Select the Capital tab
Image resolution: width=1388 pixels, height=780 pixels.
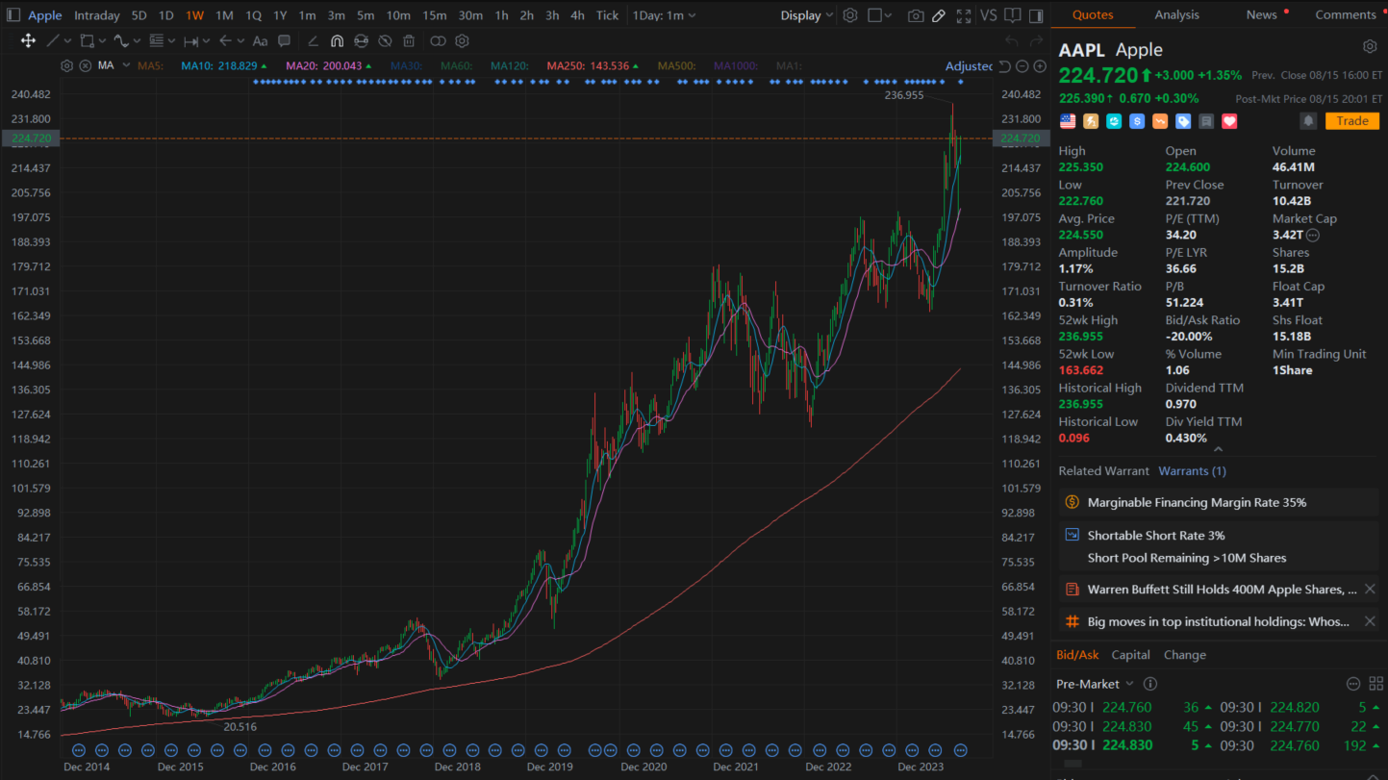(1130, 655)
